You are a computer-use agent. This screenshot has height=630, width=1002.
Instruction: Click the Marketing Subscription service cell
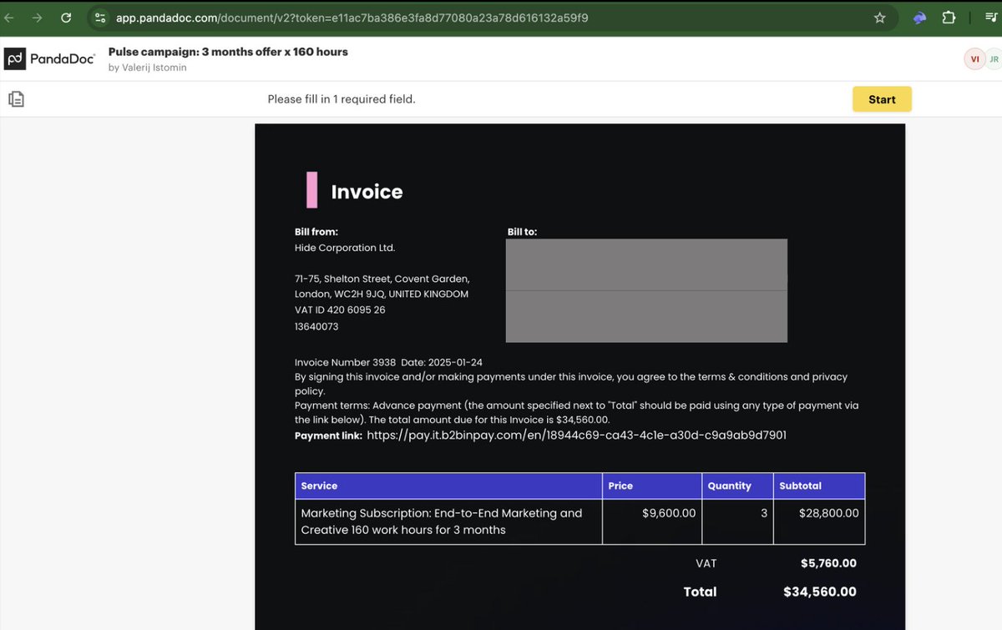click(x=448, y=522)
